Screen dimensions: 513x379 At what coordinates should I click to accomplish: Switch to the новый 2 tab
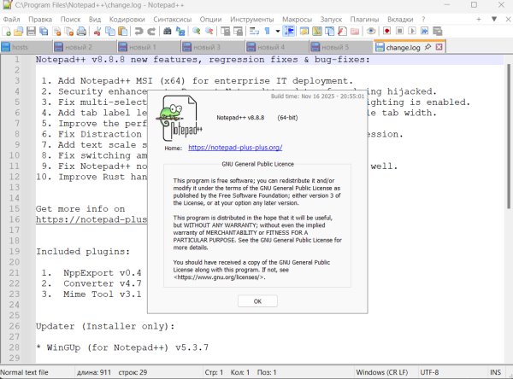point(85,47)
